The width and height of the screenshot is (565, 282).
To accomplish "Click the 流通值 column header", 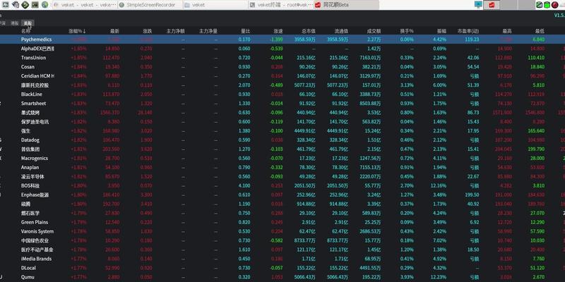I will pos(341,31).
